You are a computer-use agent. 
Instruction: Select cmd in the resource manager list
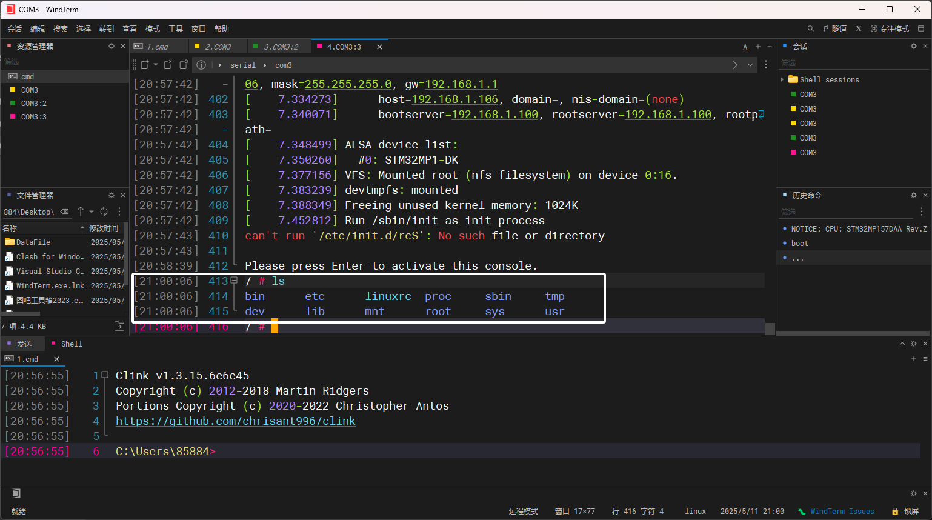coord(64,76)
